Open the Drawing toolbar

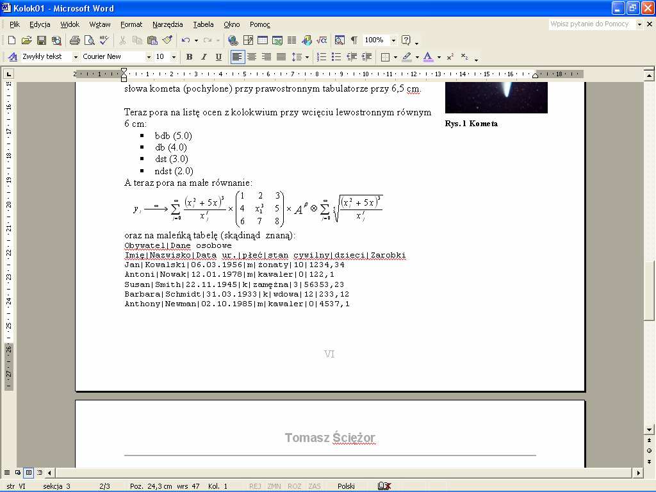pos(307,40)
